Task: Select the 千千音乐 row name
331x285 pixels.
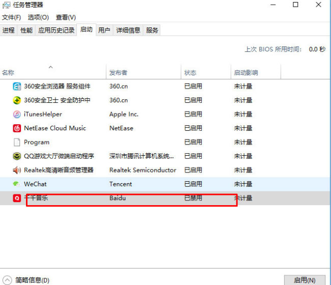Action: [x=36, y=198]
